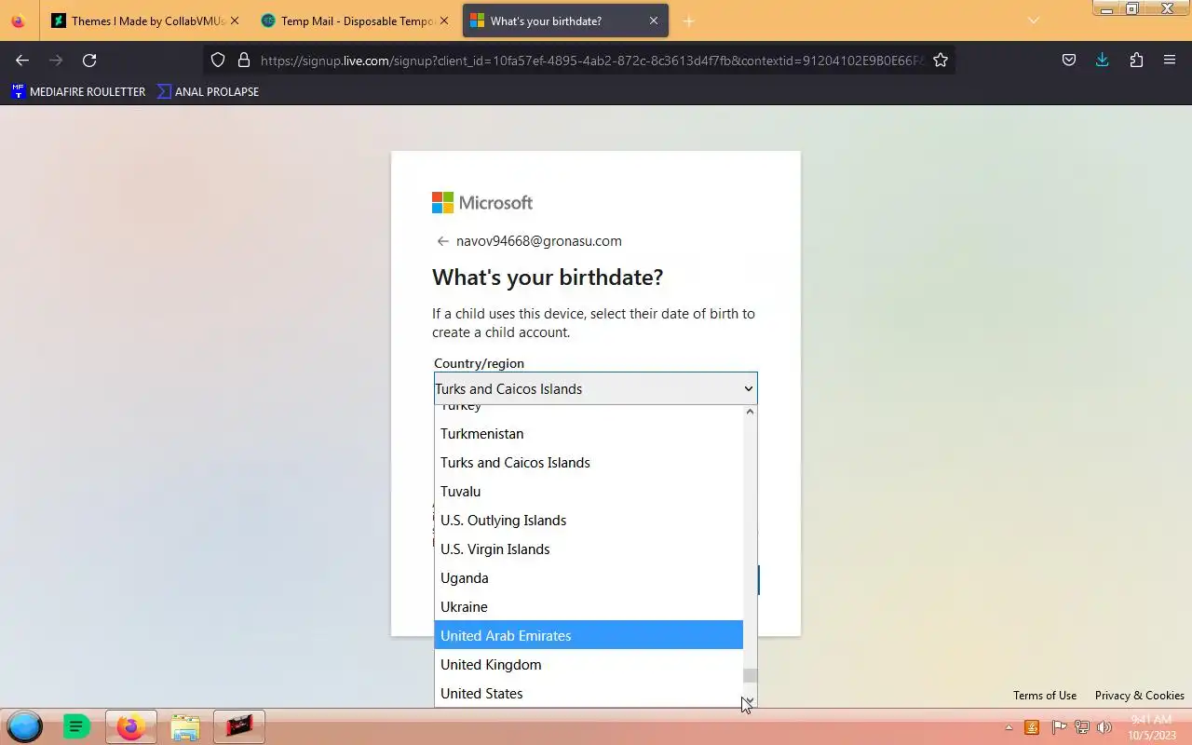Open a new tab with the plus icon
This screenshot has width=1192, height=745.
coord(689,20)
